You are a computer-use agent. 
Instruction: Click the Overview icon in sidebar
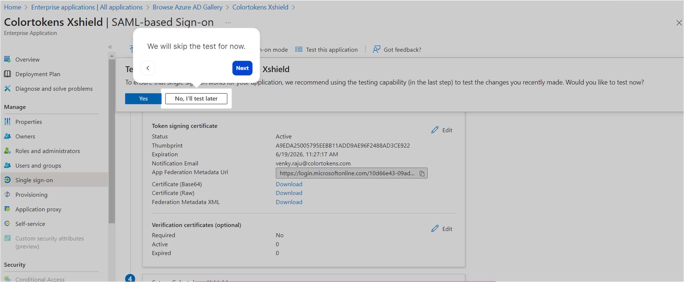click(7, 59)
